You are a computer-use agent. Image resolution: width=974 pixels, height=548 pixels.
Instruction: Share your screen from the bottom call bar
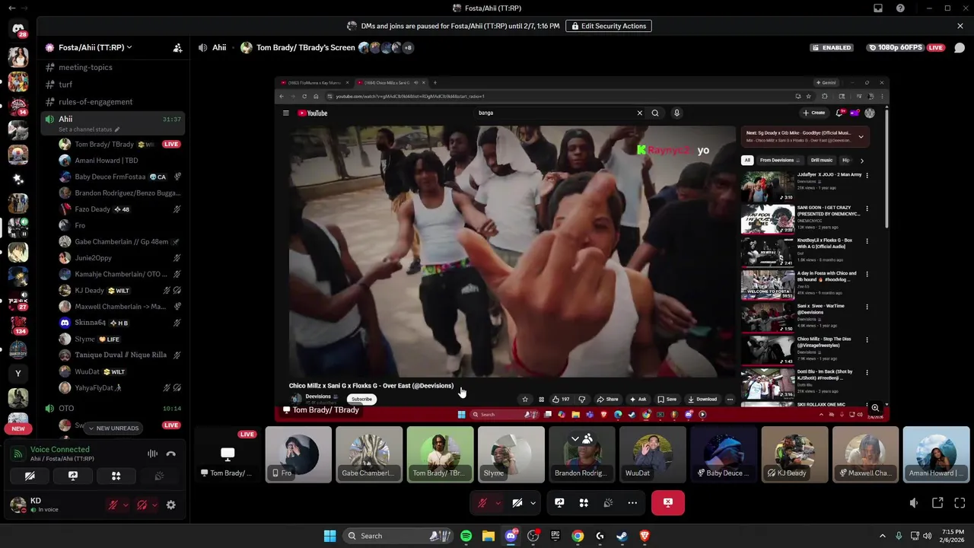pyautogui.click(x=559, y=502)
